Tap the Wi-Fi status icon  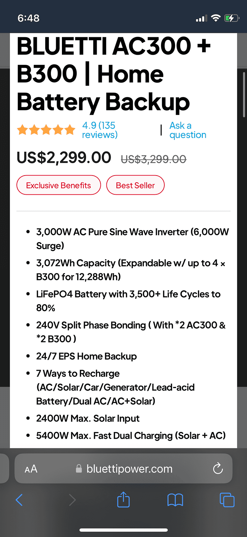(216, 18)
